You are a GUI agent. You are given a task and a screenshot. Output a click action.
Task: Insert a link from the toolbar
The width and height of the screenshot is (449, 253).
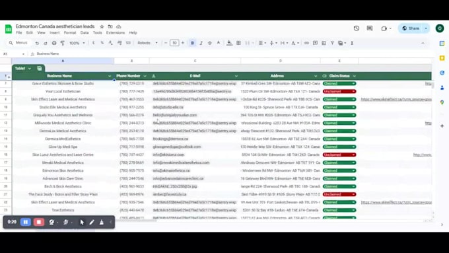306,43
